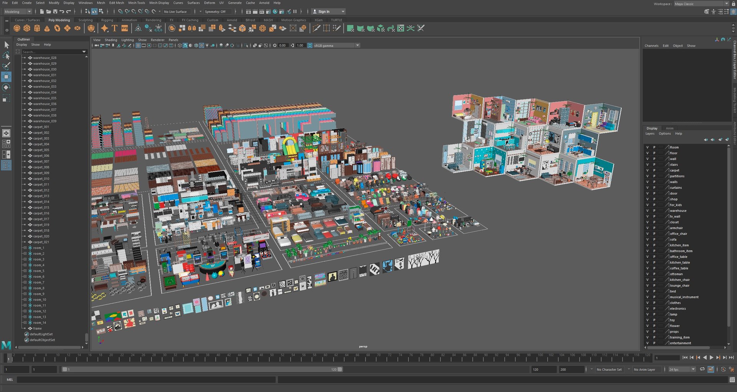Click the go to start of playback button
This screenshot has height=392, width=737.
coord(685,357)
